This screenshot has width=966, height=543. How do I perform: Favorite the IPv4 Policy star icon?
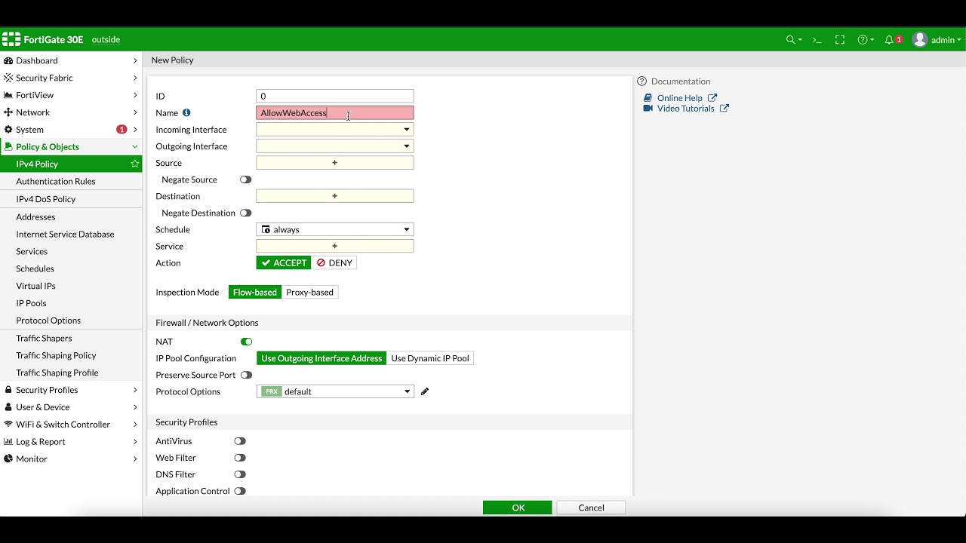coord(135,164)
